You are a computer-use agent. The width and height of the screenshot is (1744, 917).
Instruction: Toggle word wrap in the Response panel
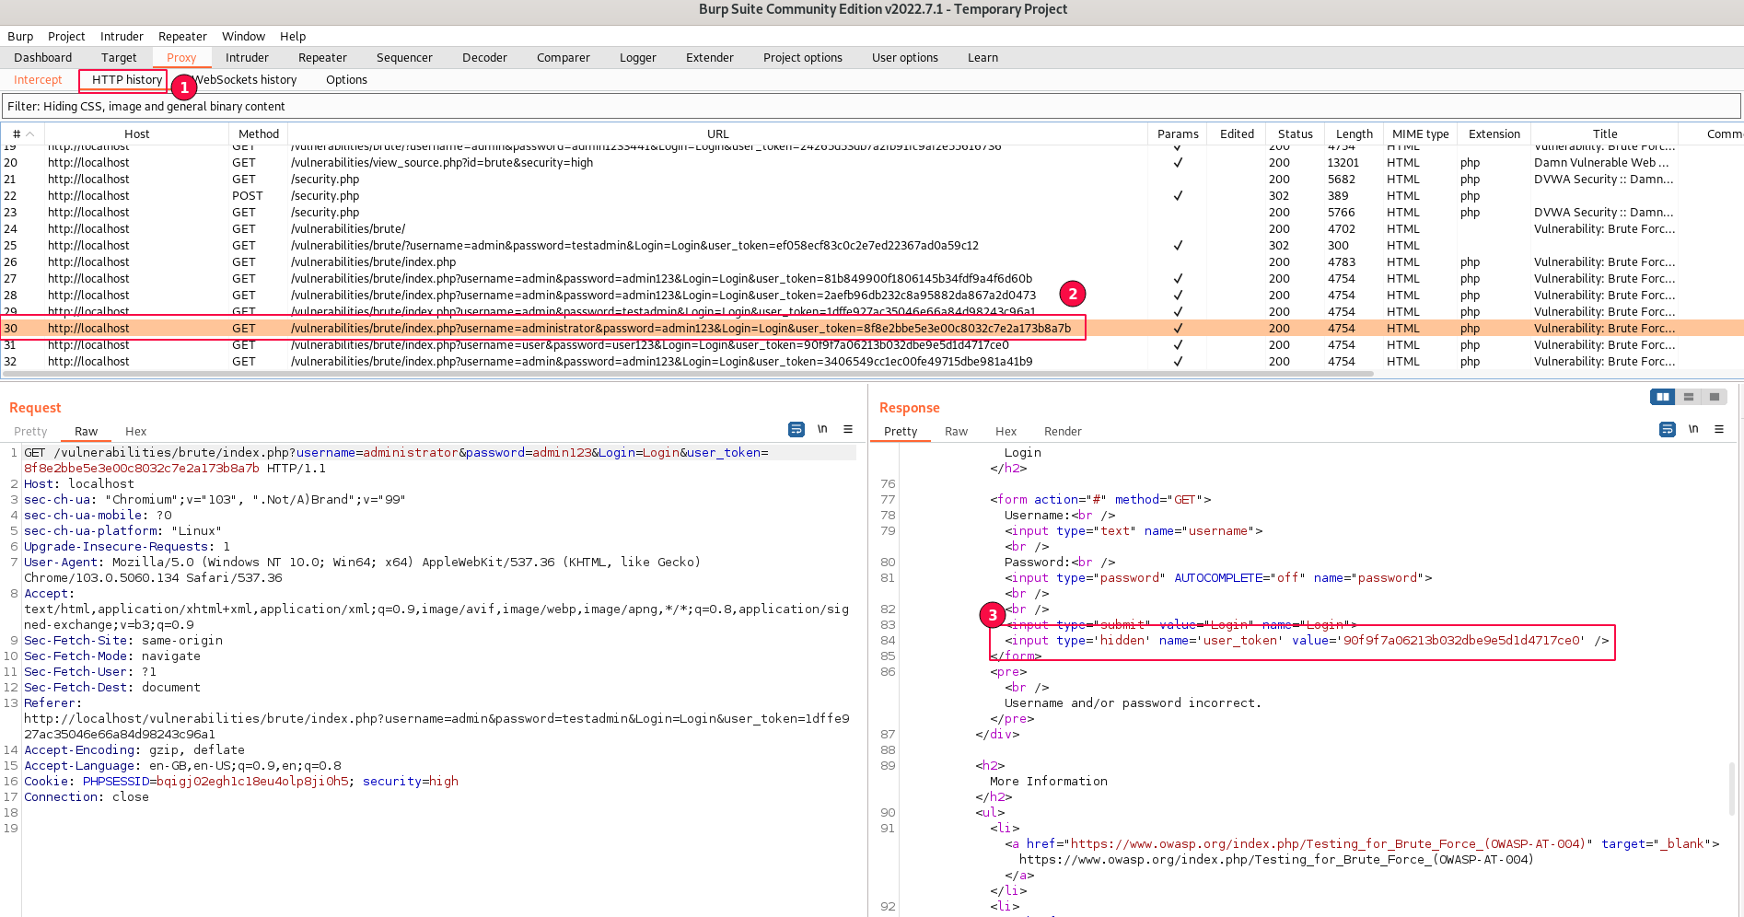(x=1667, y=430)
